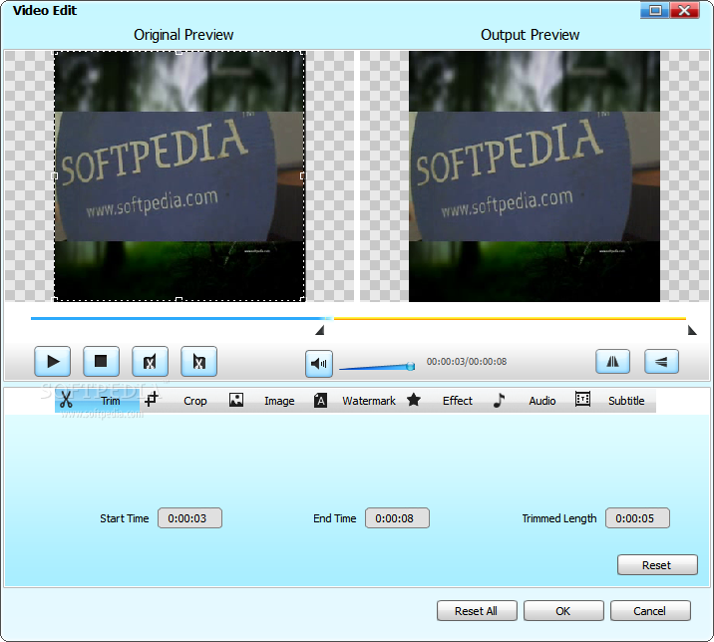This screenshot has width=714, height=642.
Task: Click crop handle at bottom center of selection
Action: click(178, 300)
